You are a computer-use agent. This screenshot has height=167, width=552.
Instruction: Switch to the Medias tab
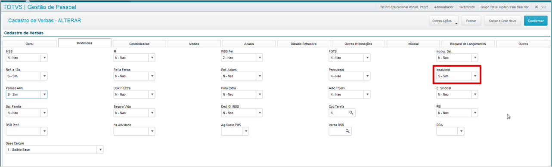(x=194, y=43)
